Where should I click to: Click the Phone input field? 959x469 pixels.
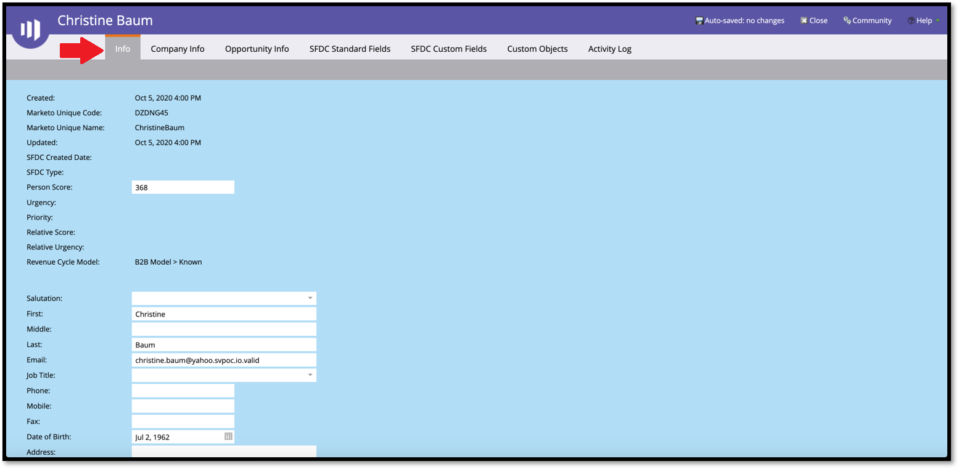pyautogui.click(x=183, y=391)
